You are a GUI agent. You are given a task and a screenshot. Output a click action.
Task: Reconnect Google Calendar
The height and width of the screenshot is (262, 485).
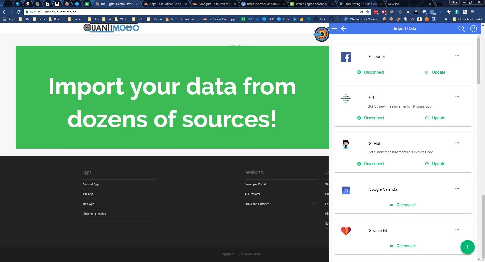pos(403,205)
